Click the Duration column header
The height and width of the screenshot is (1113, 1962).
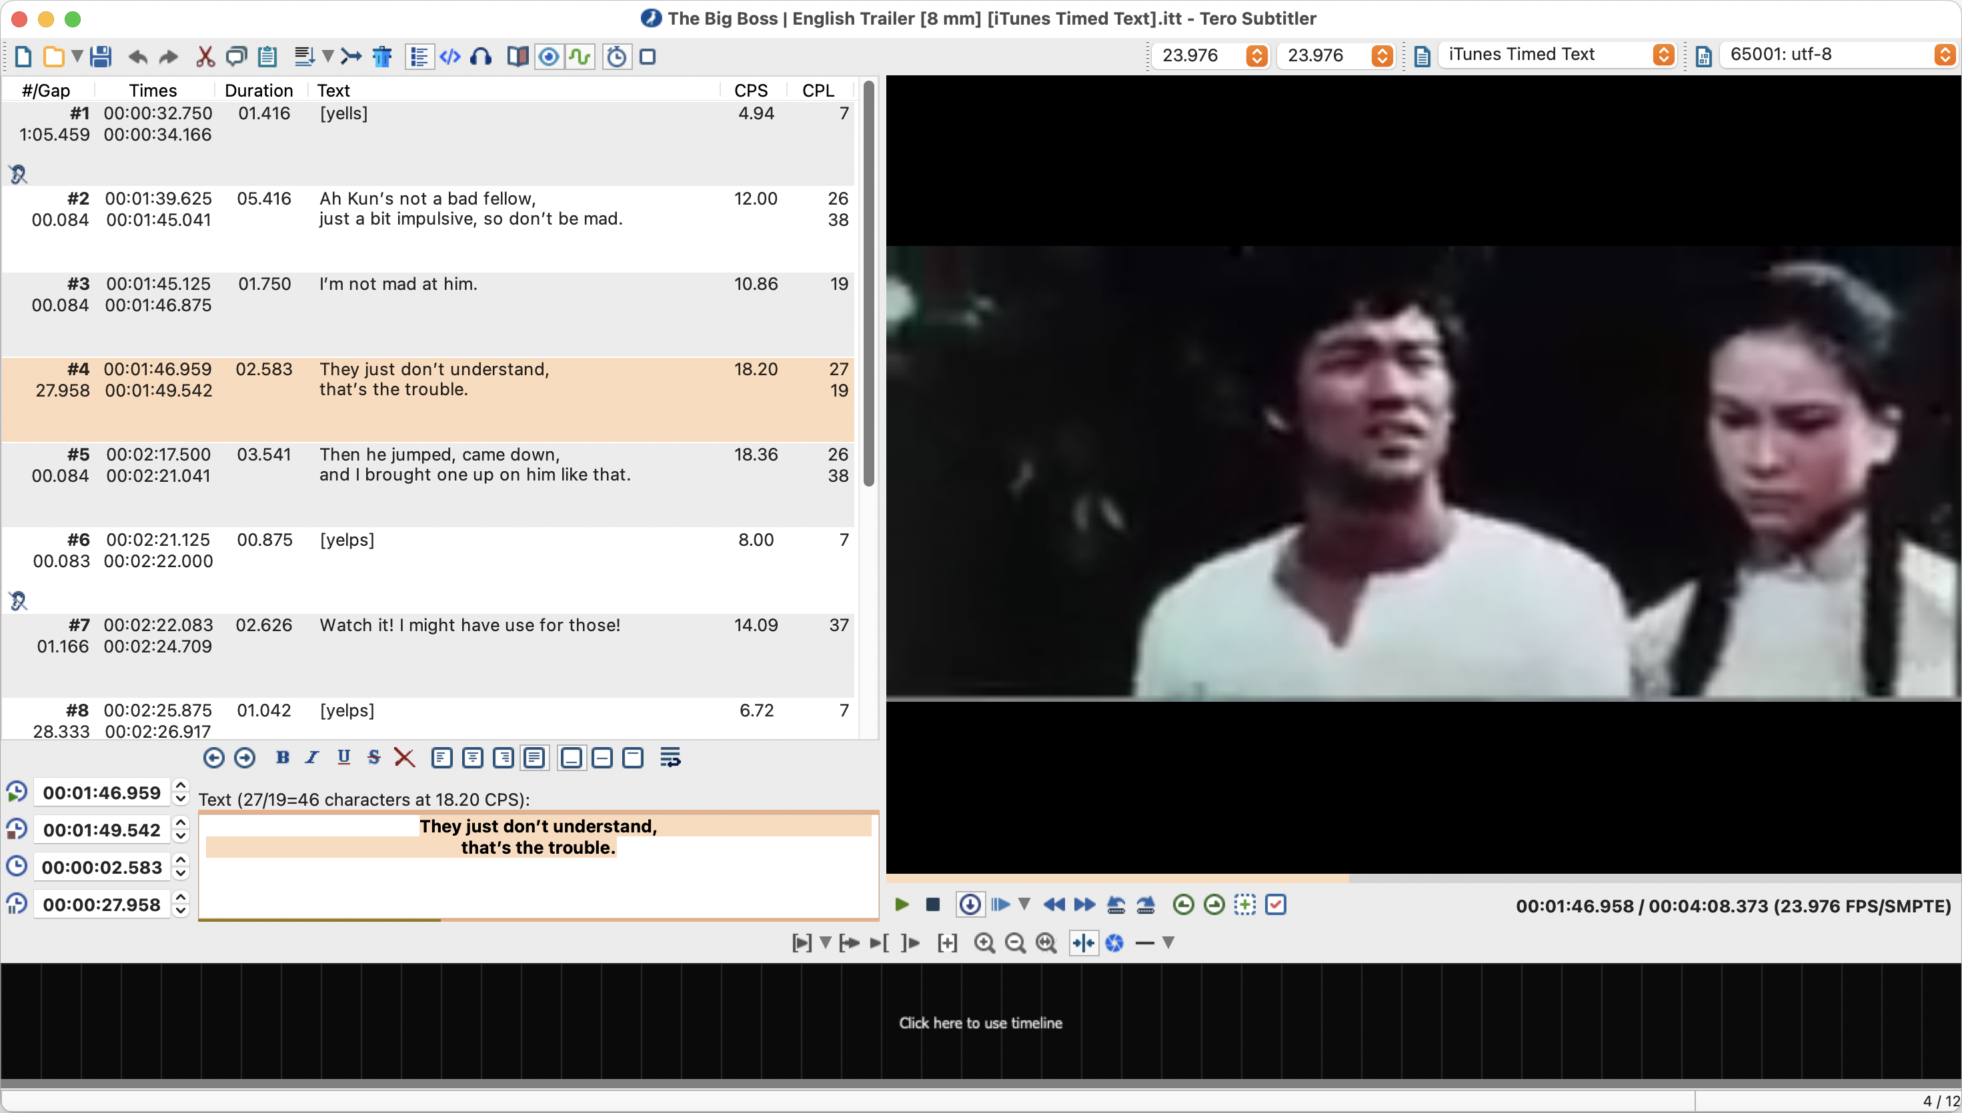pos(259,90)
